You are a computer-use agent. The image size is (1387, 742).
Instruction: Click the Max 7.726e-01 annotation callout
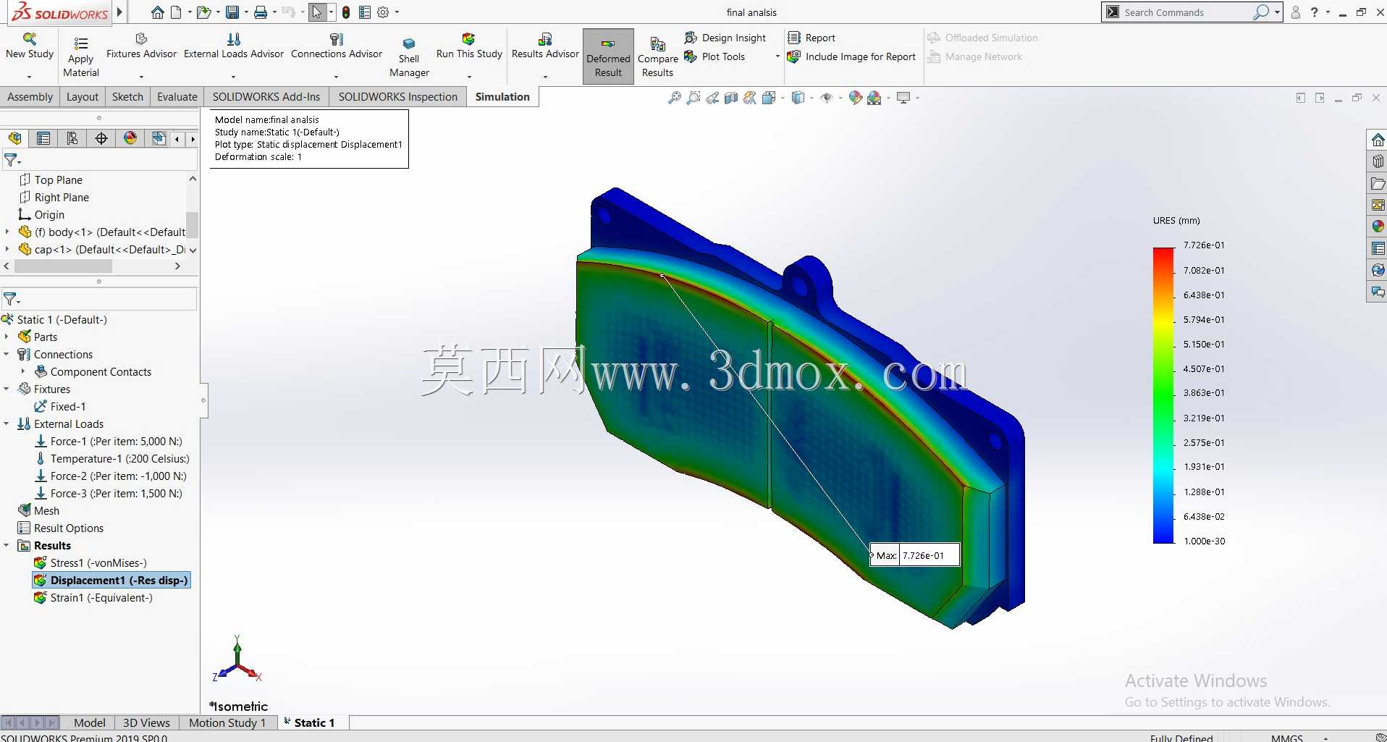coord(915,555)
